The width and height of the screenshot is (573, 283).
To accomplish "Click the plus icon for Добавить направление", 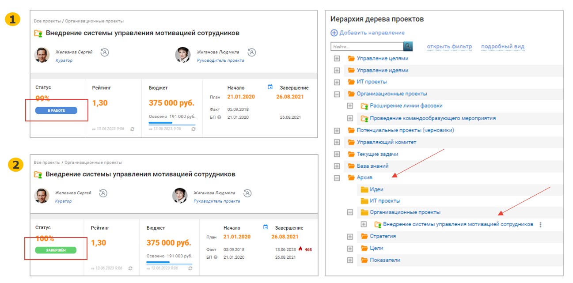I will [334, 33].
